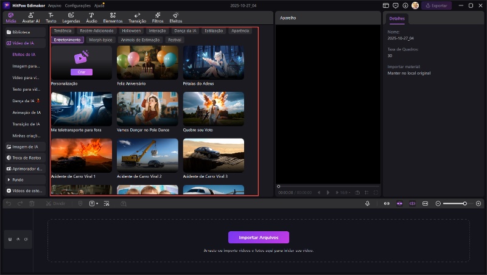
Task: Open the Avatar AI tool
Action: (31, 17)
